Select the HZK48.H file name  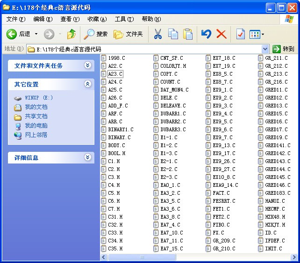tap(275, 217)
